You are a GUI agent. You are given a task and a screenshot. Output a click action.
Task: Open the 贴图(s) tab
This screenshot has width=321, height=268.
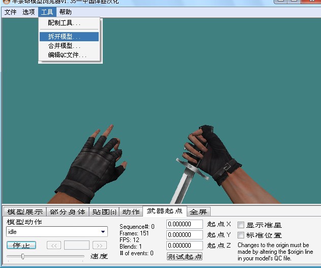coord(104,211)
